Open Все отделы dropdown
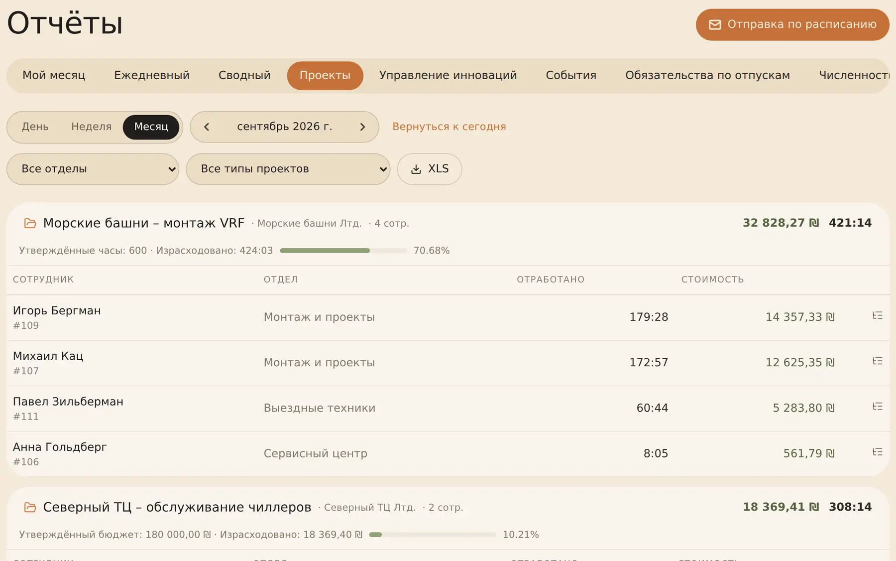 pos(93,169)
